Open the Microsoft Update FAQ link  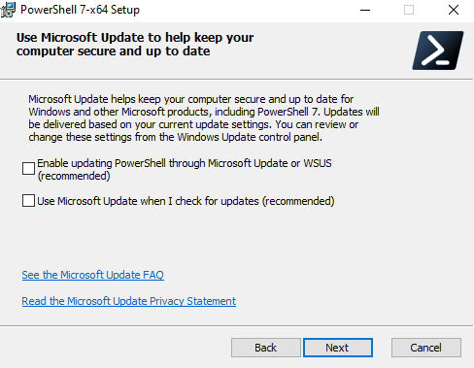pyautogui.click(x=93, y=275)
